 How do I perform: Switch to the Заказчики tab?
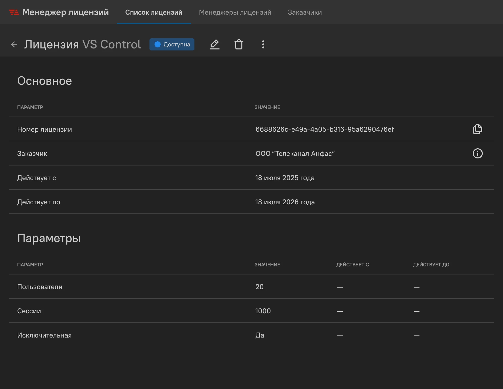(305, 12)
